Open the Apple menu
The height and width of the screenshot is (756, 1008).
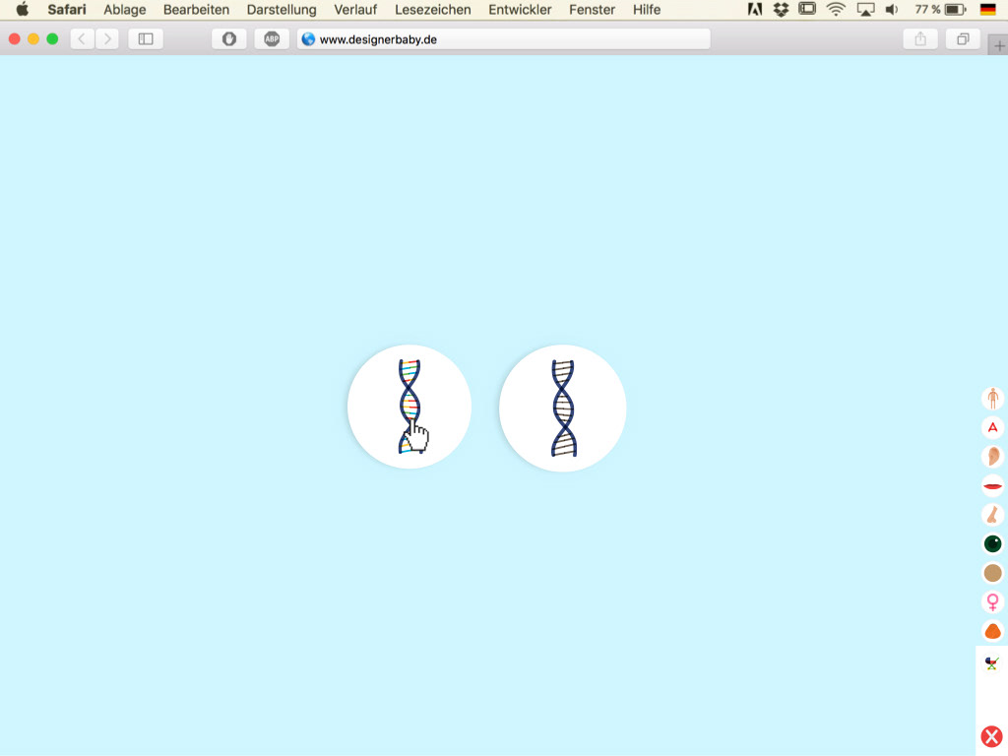(23, 10)
